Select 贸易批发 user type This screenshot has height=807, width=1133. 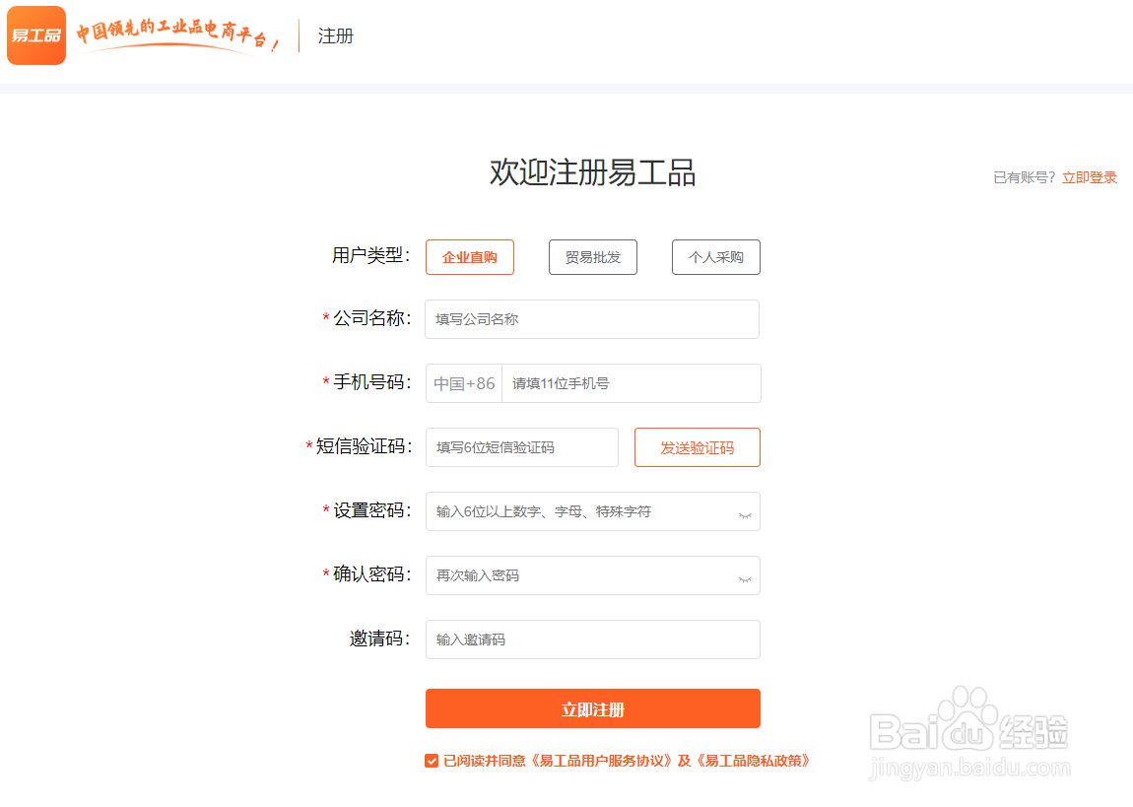592,257
